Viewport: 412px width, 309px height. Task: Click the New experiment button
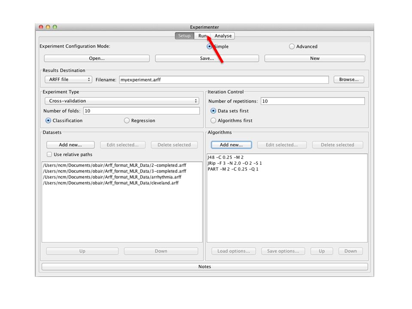click(315, 58)
